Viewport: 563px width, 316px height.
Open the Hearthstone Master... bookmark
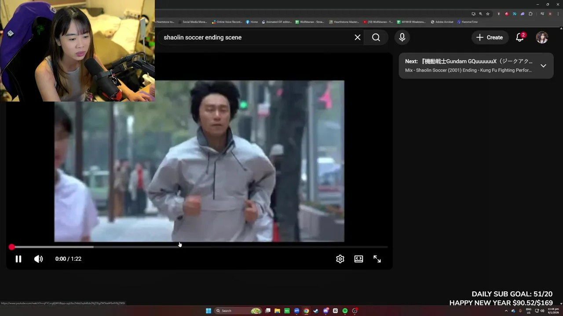pyautogui.click(x=344, y=22)
